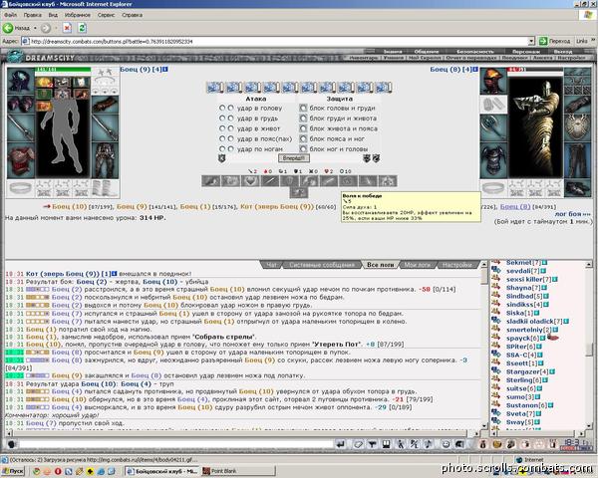Choose блок ног и головы defense

tap(303, 149)
